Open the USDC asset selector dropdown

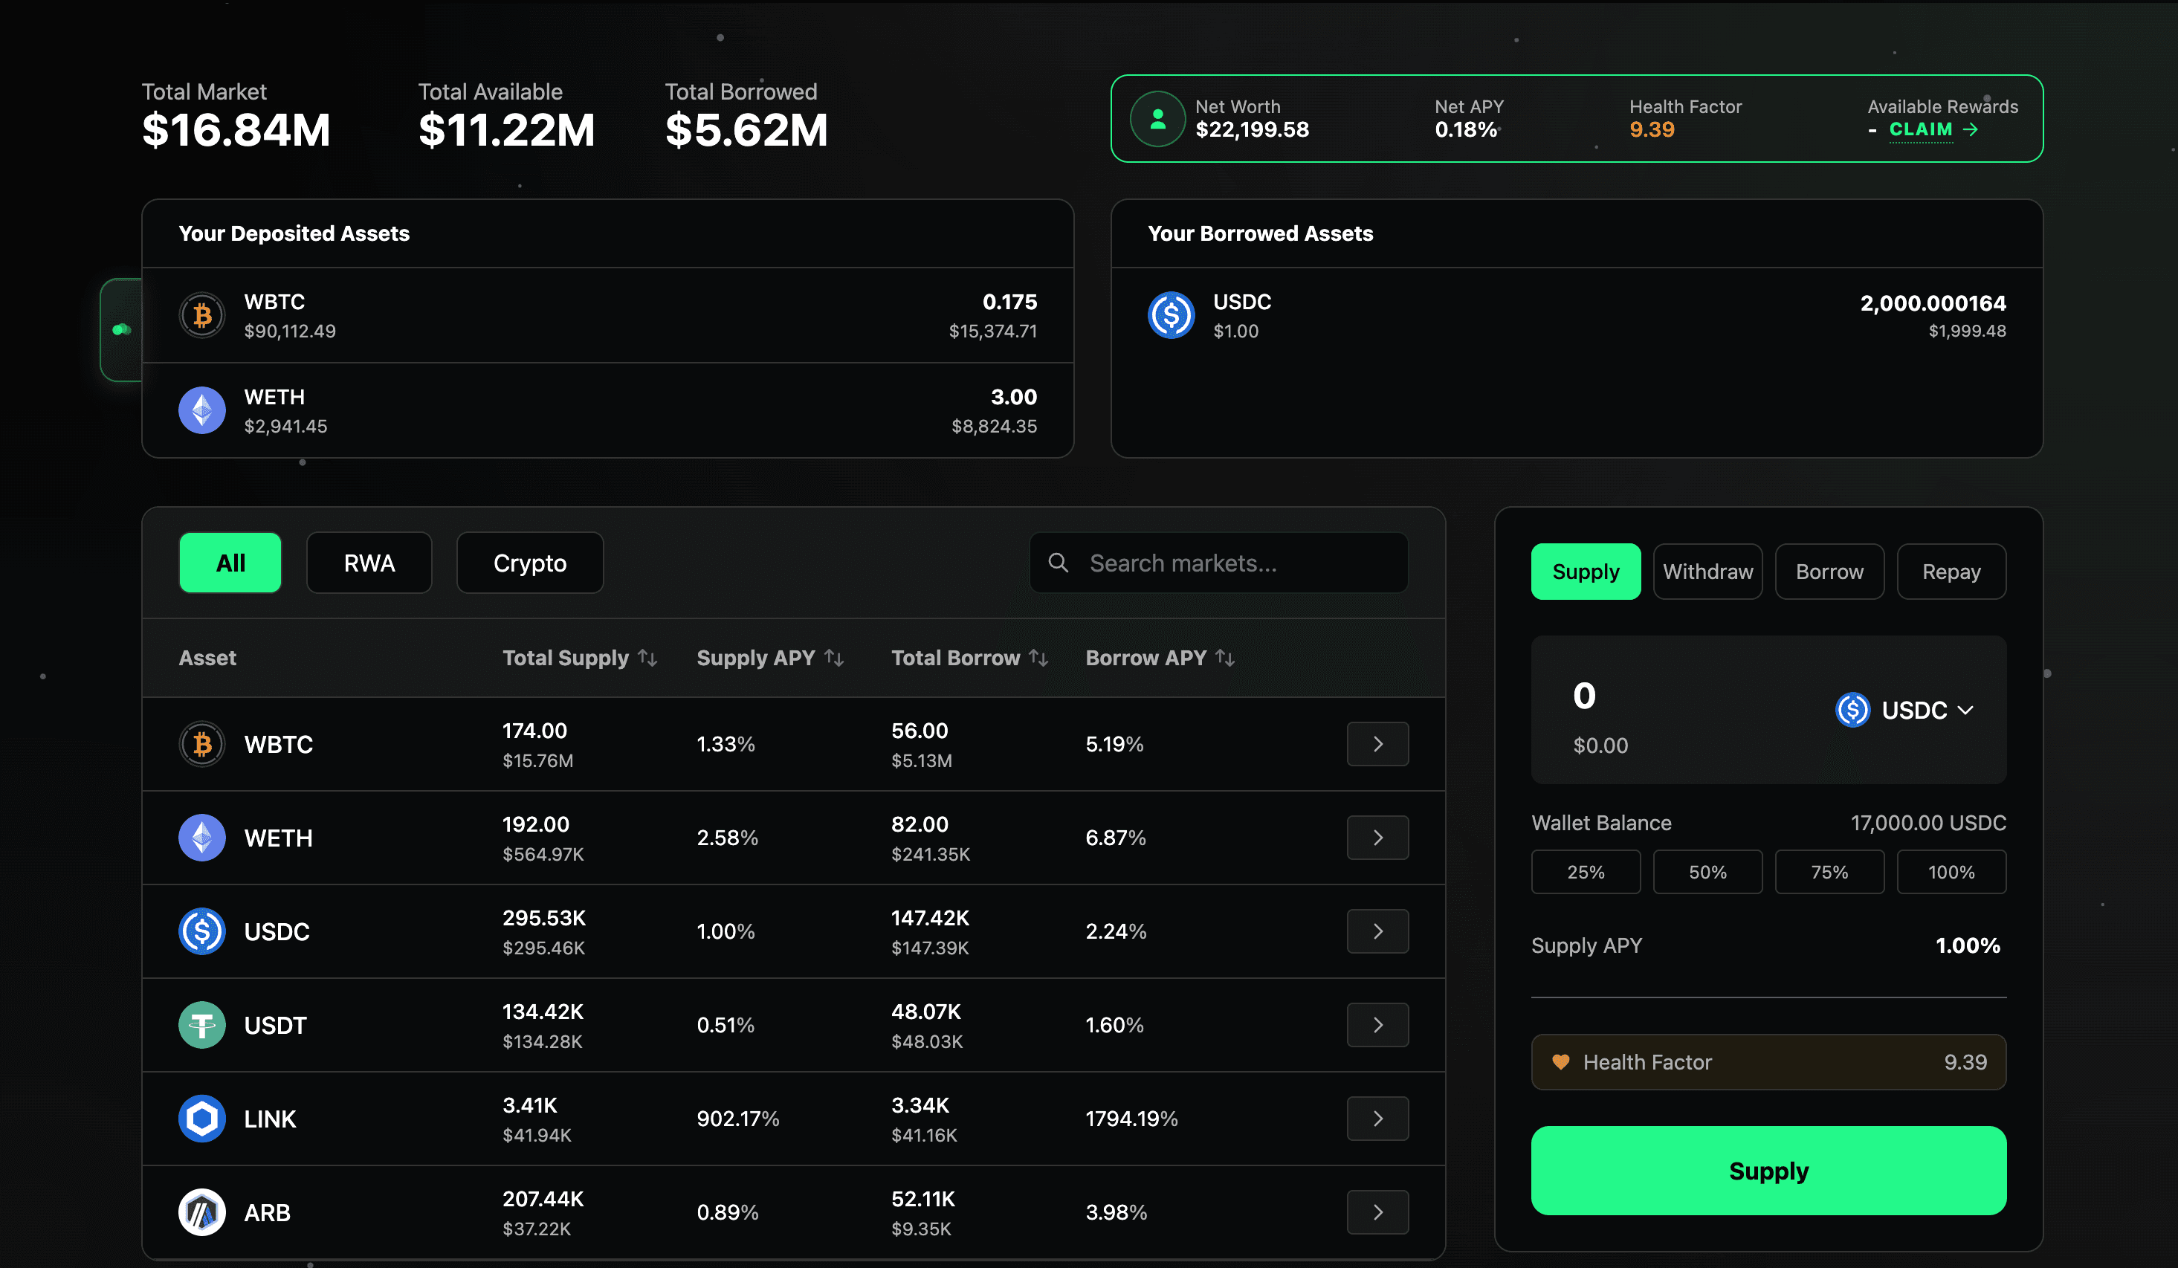pyautogui.click(x=1905, y=710)
